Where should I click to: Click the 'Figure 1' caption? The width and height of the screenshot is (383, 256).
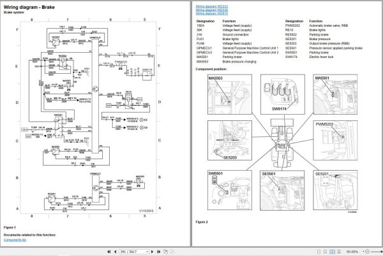pyautogui.click(x=10, y=227)
